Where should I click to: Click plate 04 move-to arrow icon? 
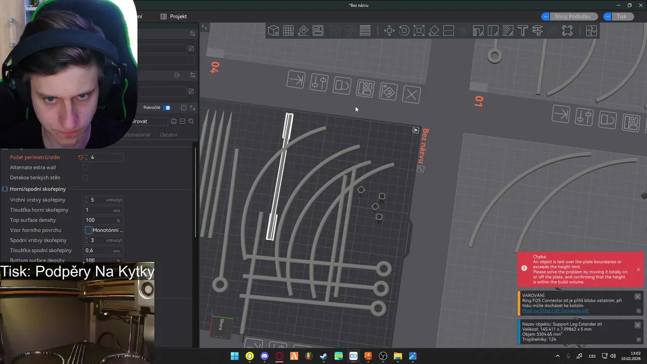[x=296, y=80]
